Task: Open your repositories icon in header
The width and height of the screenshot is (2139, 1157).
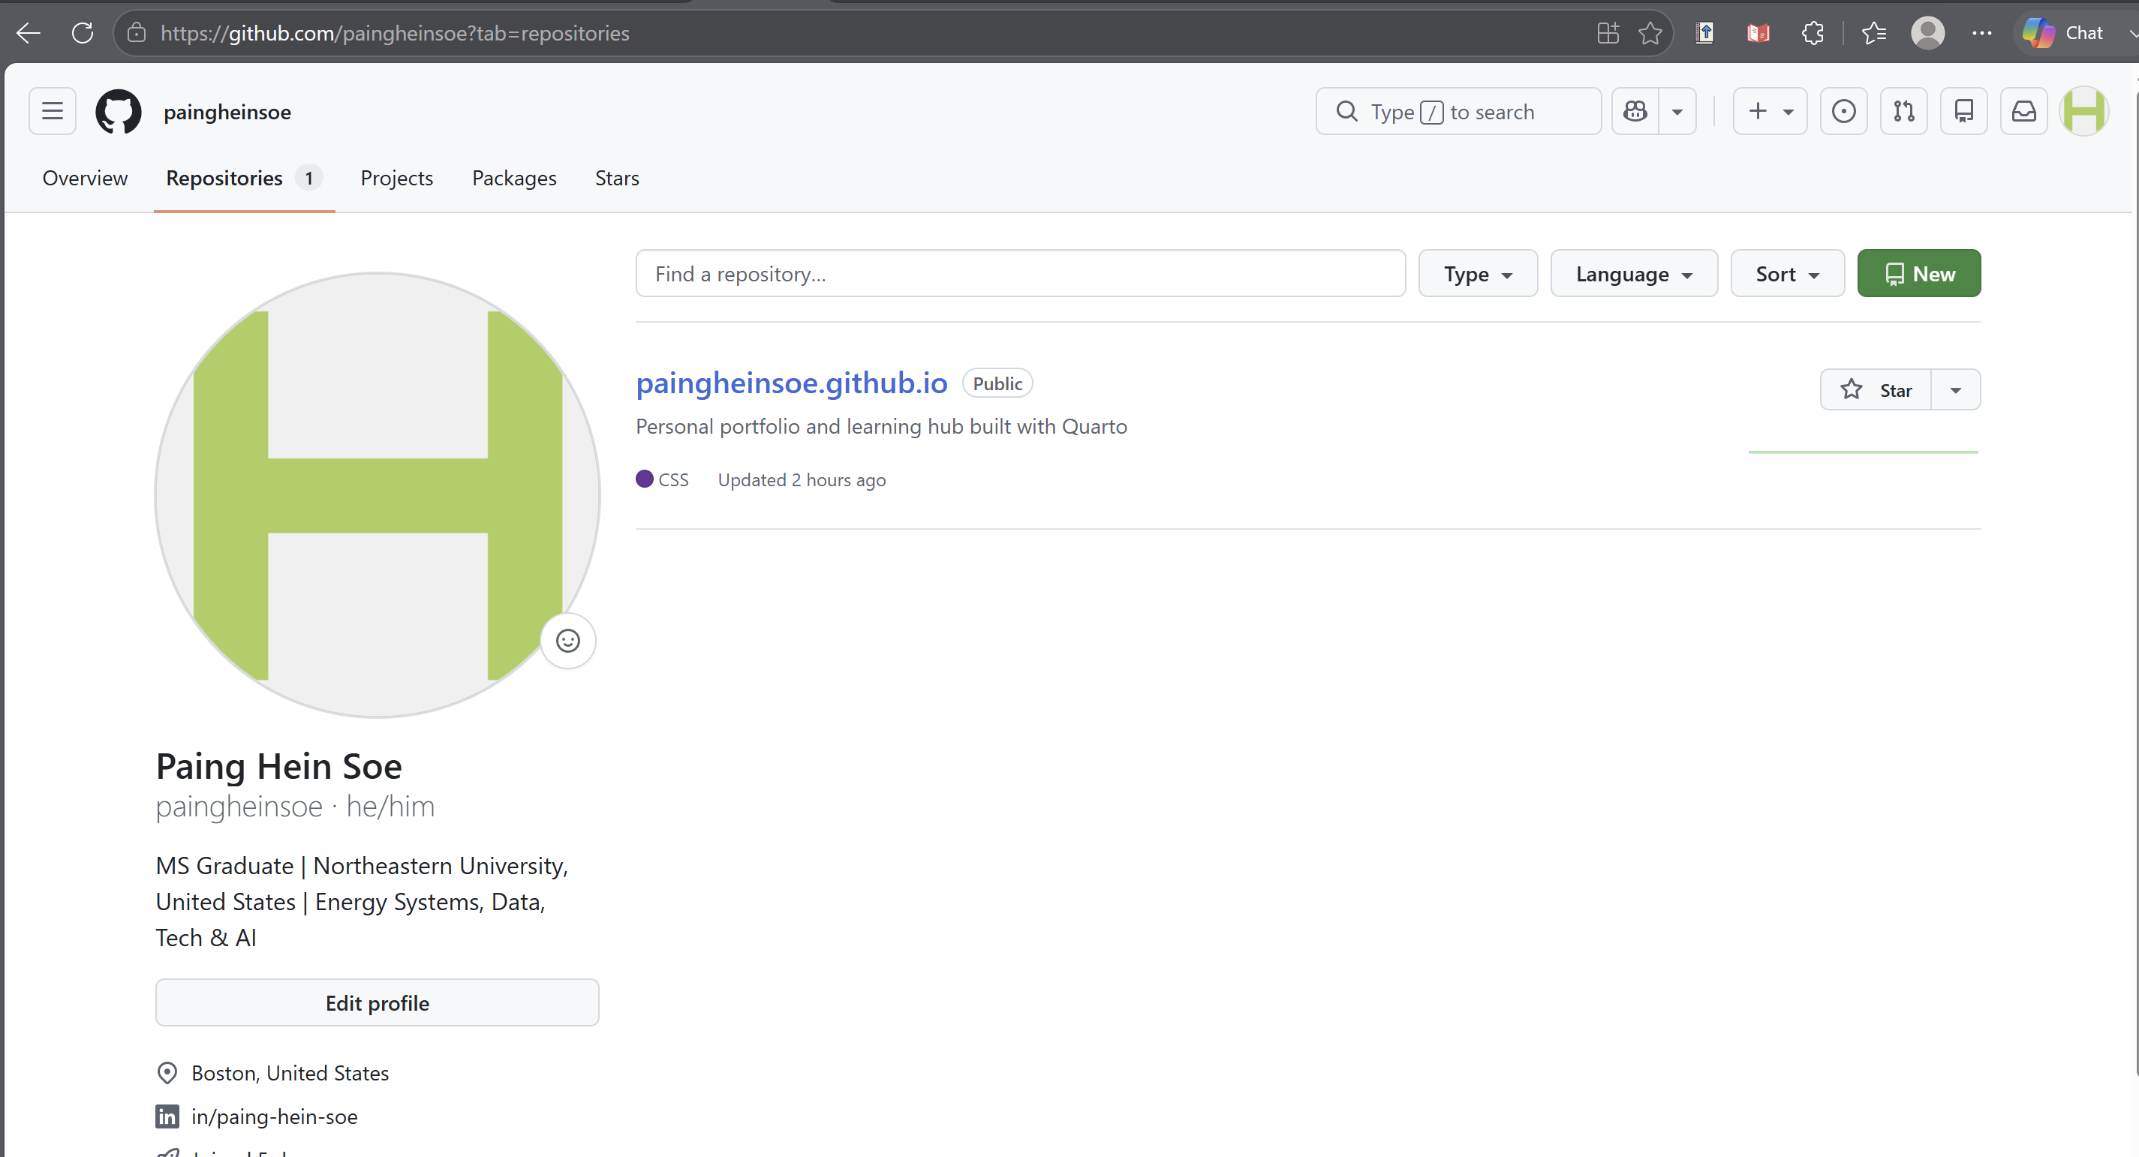Action: tap(1964, 111)
